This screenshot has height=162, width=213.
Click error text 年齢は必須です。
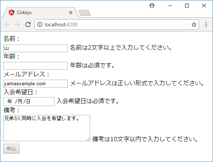(x=92, y=65)
